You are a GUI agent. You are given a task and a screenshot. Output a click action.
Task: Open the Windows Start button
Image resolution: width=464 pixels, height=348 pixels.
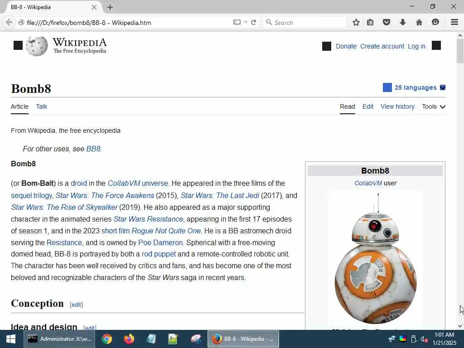coord(11,339)
